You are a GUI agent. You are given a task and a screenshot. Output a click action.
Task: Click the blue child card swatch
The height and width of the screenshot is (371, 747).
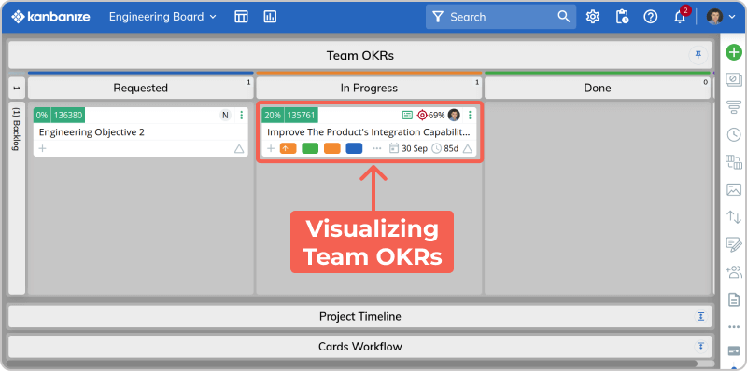pyautogui.click(x=354, y=148)
